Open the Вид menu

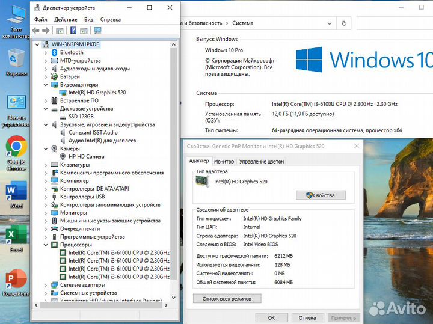(x=88, y=20)
